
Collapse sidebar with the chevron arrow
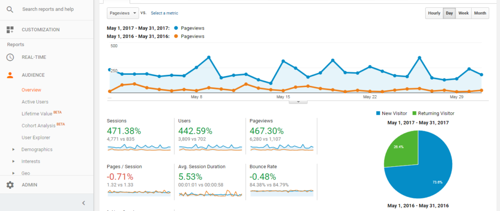point(83,203)
